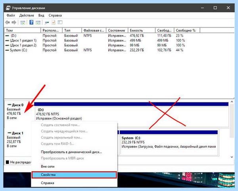
Task: Click the document checkmark toolbar icon
Action: 54,22
